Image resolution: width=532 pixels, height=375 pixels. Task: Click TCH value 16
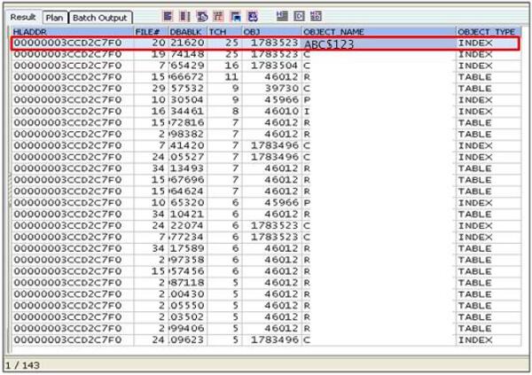tap(231, 66)
